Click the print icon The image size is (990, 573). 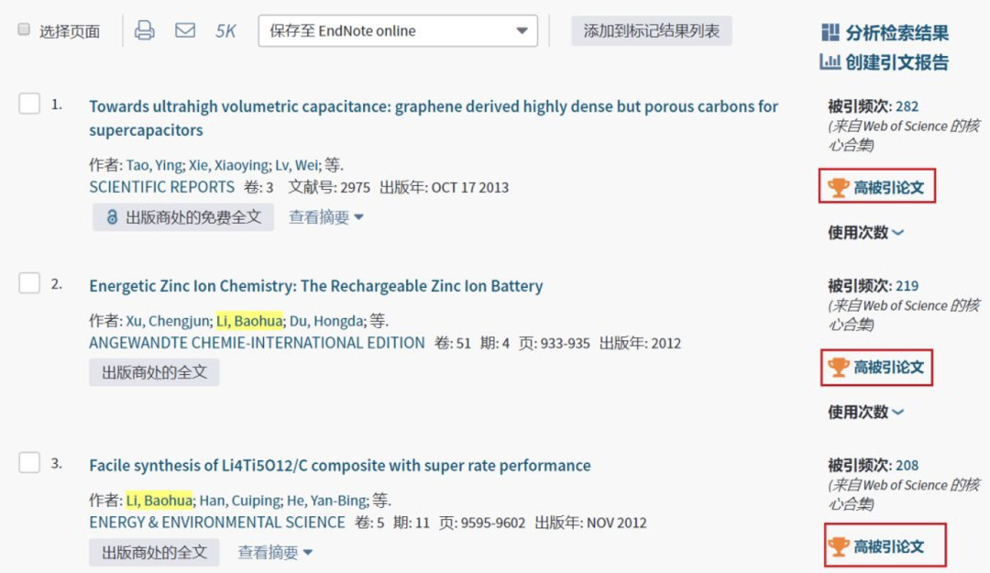[145, 30]
